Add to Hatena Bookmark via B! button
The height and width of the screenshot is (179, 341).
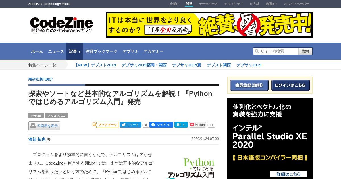(181, 125)
